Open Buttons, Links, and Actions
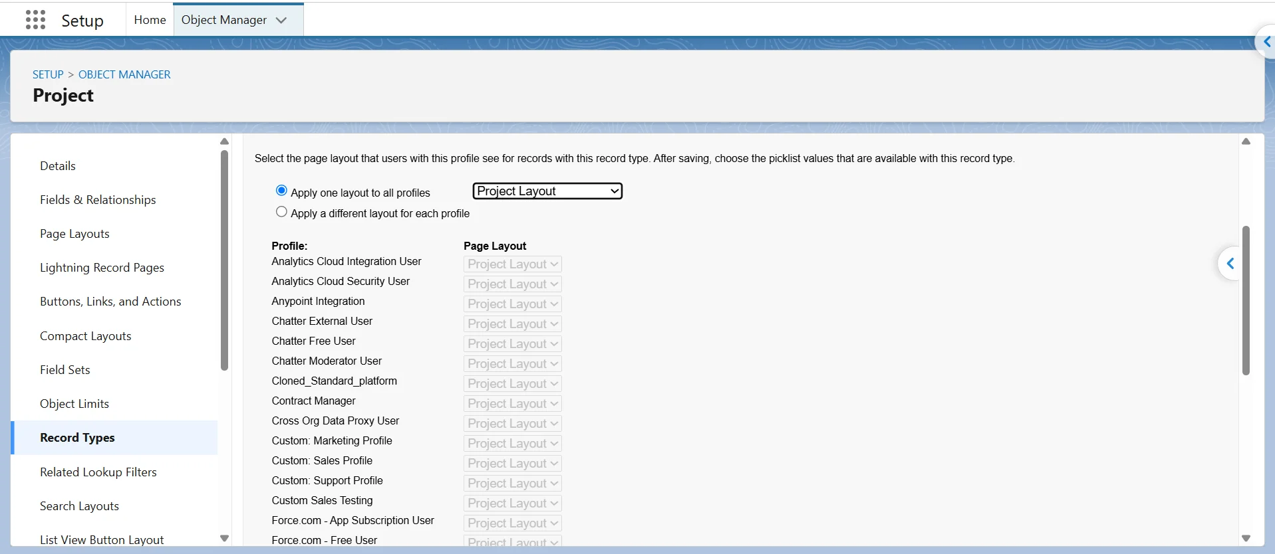Screen dimensions: 1275x554 110,302
